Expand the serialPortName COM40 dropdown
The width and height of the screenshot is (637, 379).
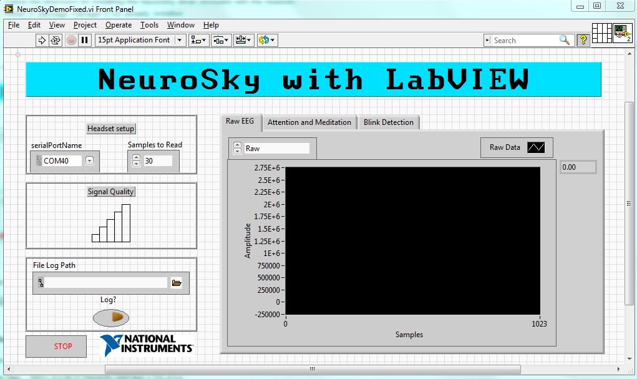click(x=89, y=160)
